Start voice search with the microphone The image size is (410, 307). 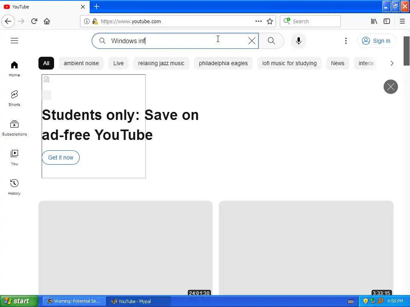tap(299, 41)
